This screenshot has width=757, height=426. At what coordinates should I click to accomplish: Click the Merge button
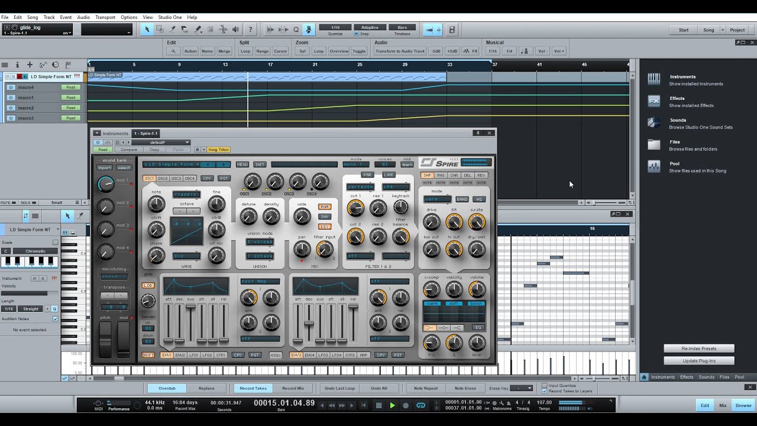[224, 51]
